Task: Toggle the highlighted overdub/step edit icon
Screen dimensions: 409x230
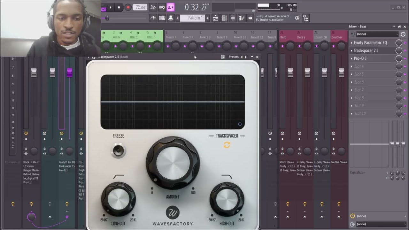Action: pos(171,7)
